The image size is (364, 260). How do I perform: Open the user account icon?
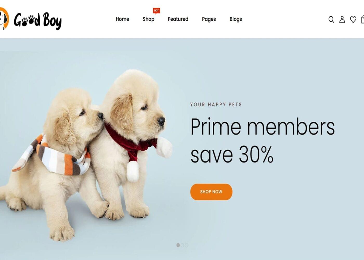point(342,19)
